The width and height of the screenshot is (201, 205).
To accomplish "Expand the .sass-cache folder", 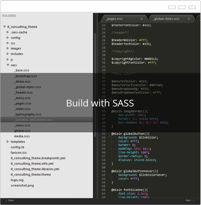I will click(8, 32).
